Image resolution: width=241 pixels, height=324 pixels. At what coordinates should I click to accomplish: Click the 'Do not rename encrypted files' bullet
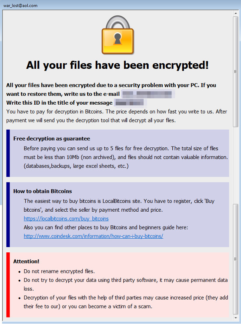pyautogui.click(x=59, y=271)
